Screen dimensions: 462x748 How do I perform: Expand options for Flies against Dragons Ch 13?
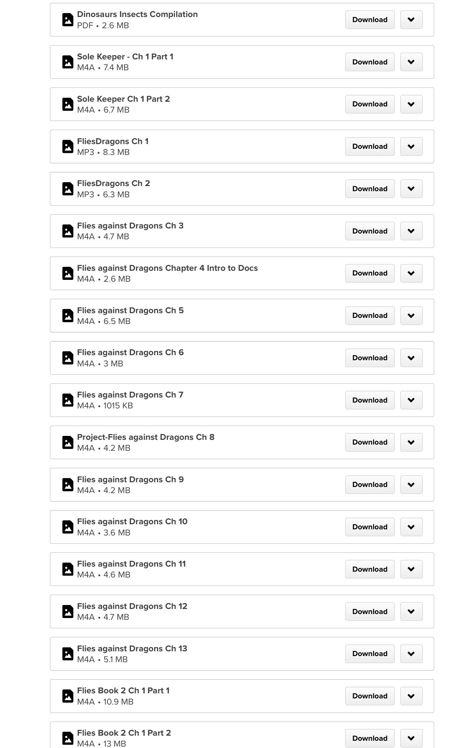tap(411, 654)
